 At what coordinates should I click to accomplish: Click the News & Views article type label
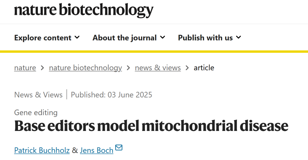[38, 95]
